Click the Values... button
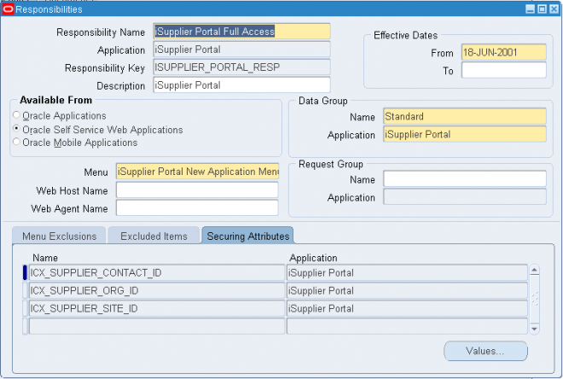 485,351
